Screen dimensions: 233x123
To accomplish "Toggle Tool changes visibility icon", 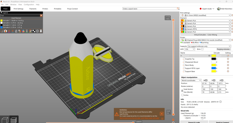I will click(x=20, y=31).
